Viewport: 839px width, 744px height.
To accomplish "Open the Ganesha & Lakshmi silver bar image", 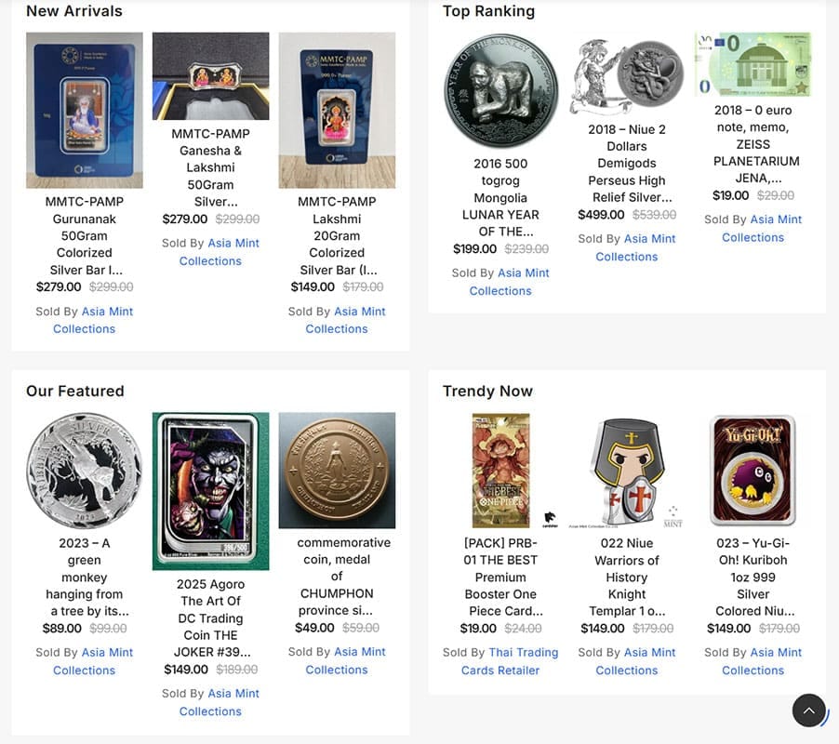I will coord(210,76).
